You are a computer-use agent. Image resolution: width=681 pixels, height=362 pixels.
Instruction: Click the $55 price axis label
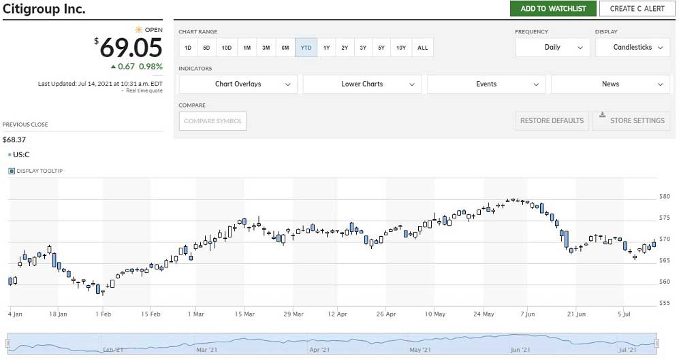pos(665,303)
